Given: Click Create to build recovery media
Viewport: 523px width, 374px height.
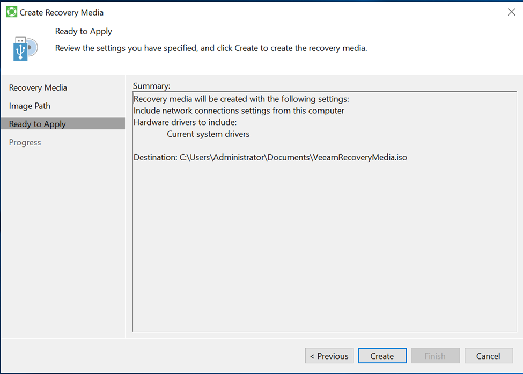Looking at the screenshot, I should pyautogui.click(x=382, y=356).
